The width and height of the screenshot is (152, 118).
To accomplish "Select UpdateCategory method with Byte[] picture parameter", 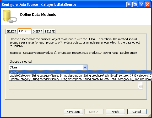I will coord(80,76).
